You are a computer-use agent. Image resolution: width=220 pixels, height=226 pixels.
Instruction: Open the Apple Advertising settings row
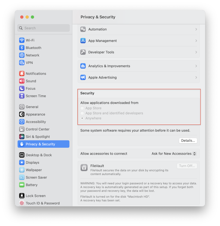139,78
